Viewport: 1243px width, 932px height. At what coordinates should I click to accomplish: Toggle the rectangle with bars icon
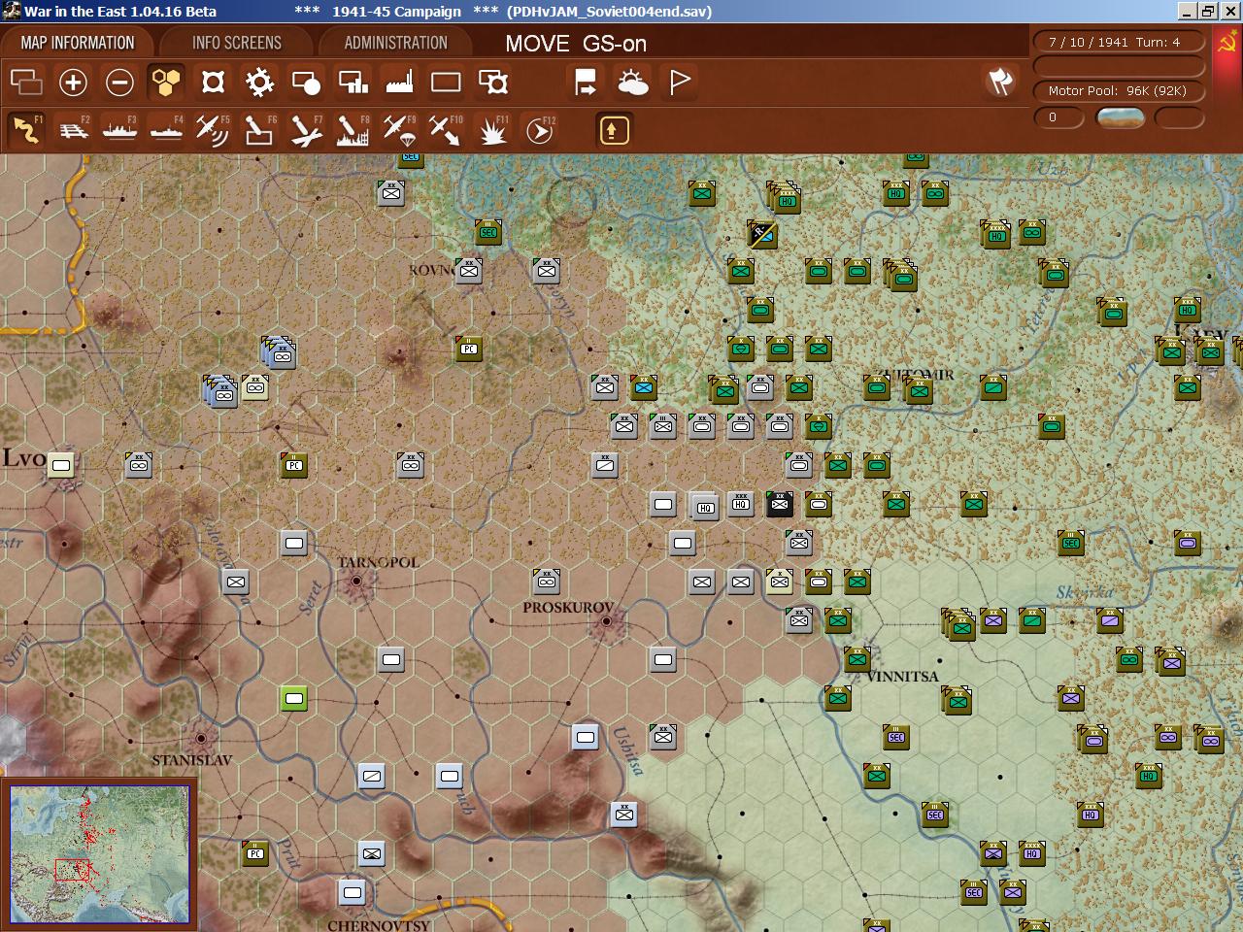[353, 83]
